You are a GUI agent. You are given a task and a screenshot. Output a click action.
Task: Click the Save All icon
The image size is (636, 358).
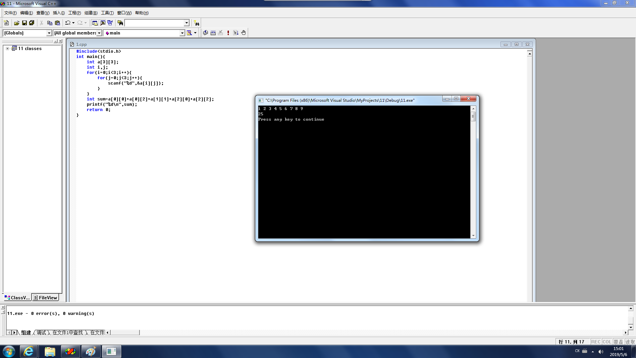coord(32,23)
